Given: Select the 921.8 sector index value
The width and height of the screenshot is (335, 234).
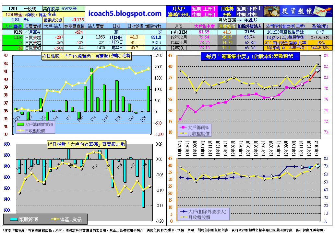Looking at the screenshot, I should [156, 37].
